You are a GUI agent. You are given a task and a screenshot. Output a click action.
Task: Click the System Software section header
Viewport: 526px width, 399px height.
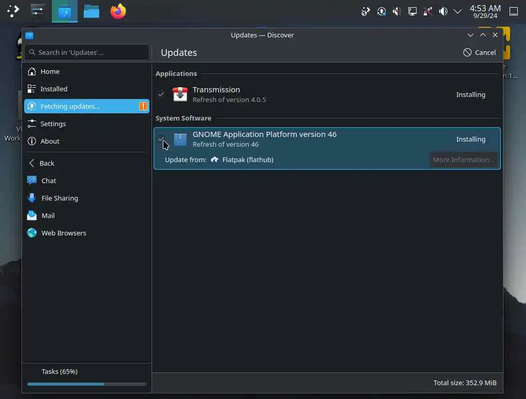click(183, 118)
